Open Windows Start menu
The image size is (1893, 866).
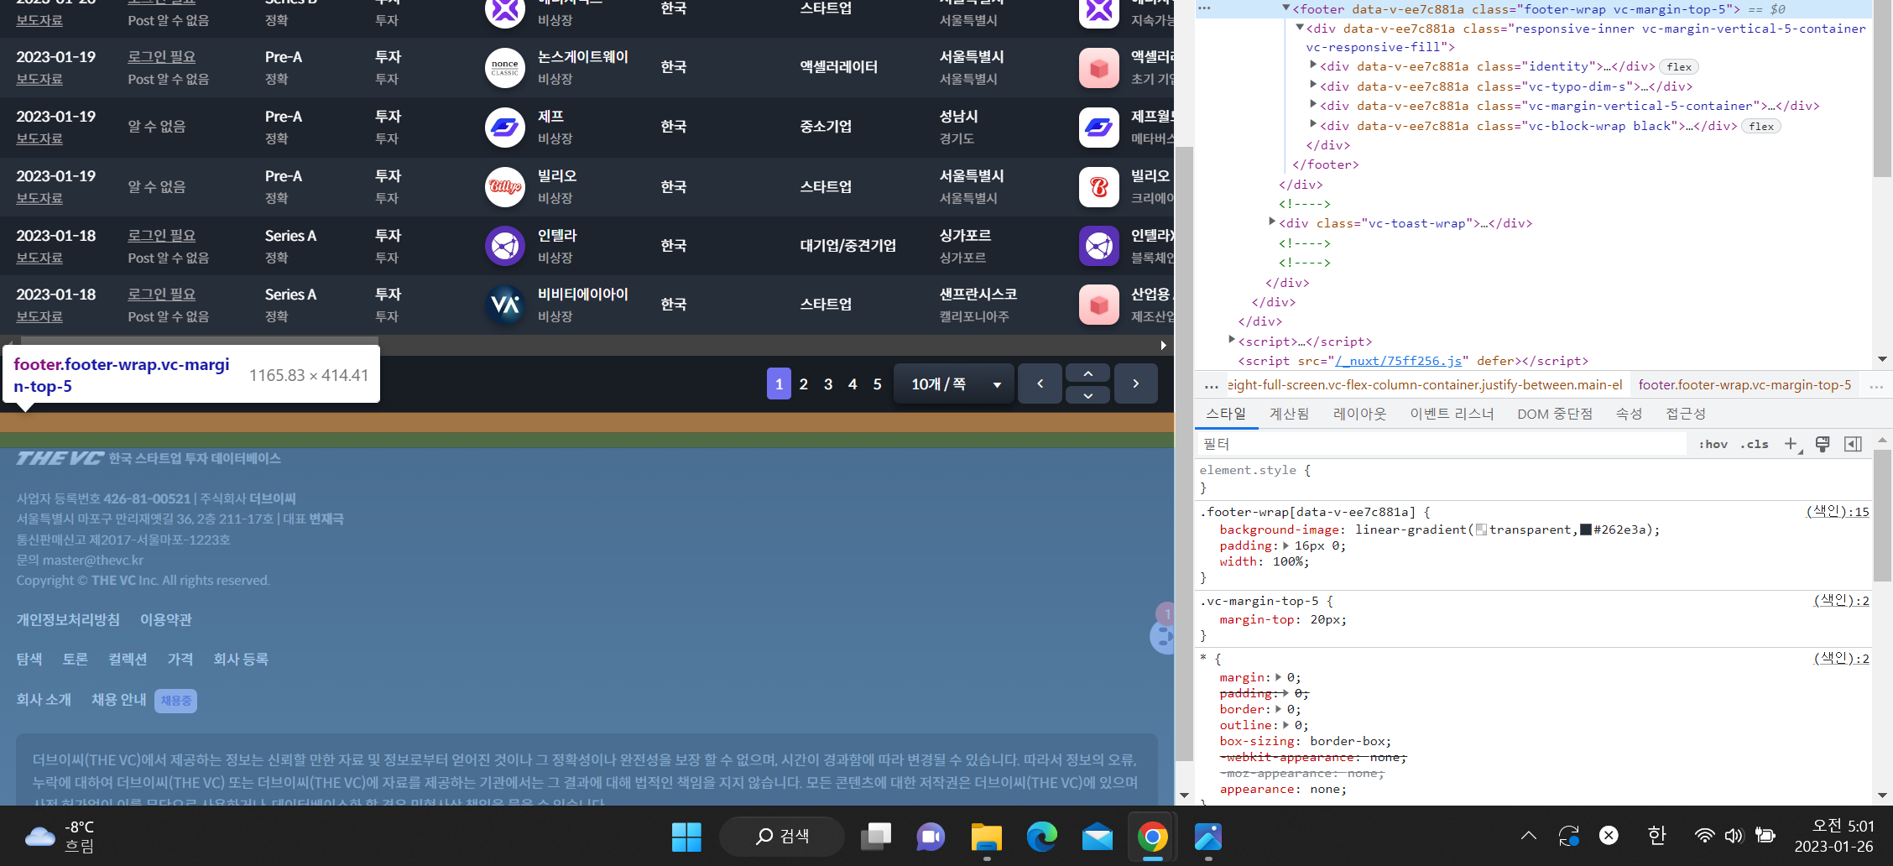(686, 837)
